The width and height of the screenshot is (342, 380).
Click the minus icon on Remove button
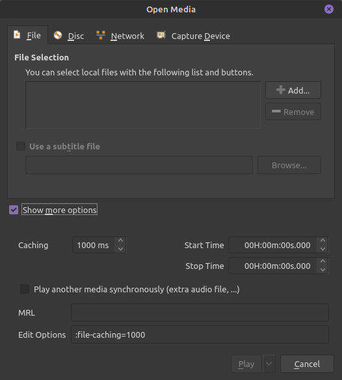click(276, 111)
